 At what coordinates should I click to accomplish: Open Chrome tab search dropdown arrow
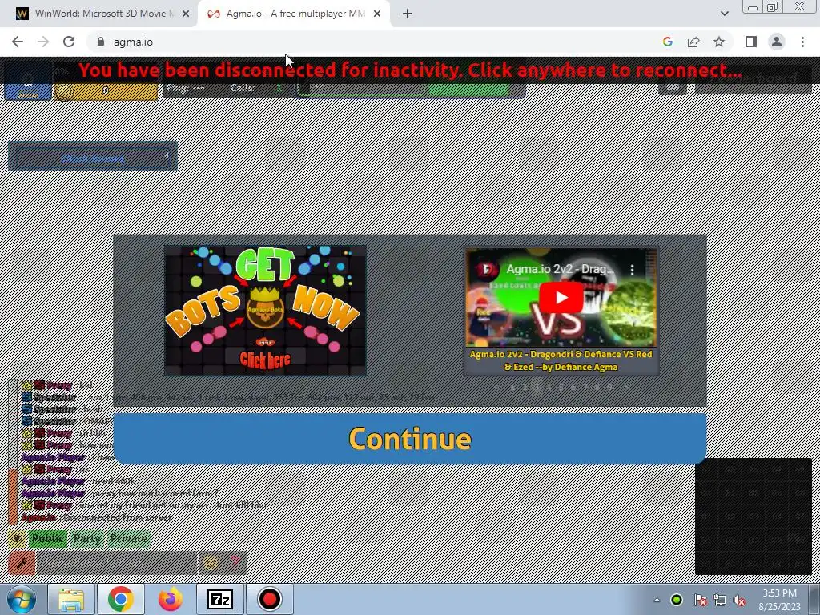tap(724, 14)
